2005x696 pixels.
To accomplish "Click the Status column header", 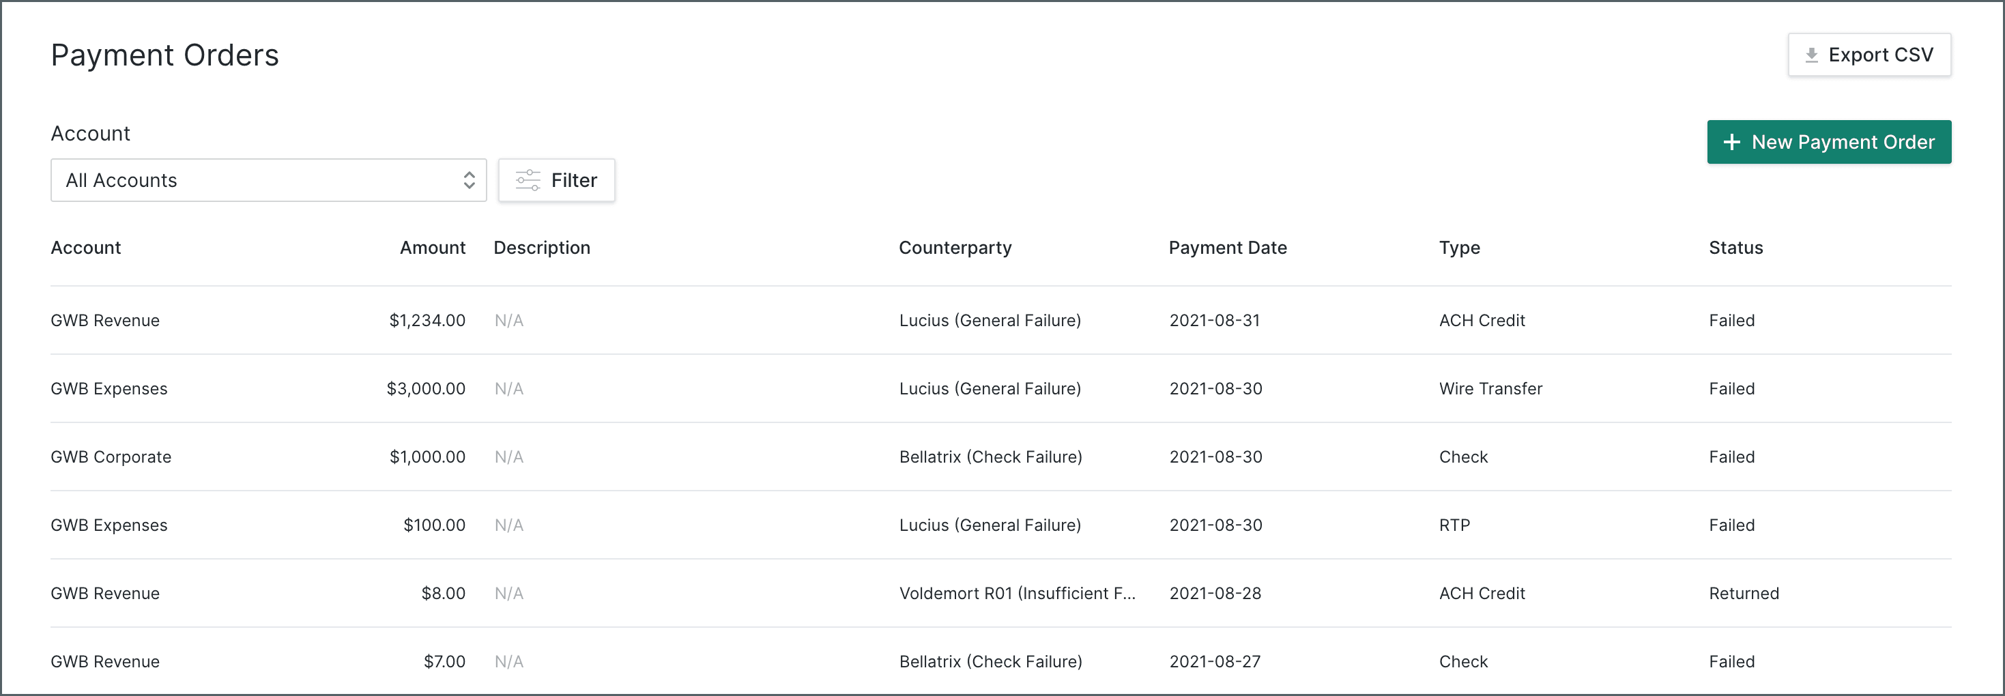I will (x=1735, y=248).
